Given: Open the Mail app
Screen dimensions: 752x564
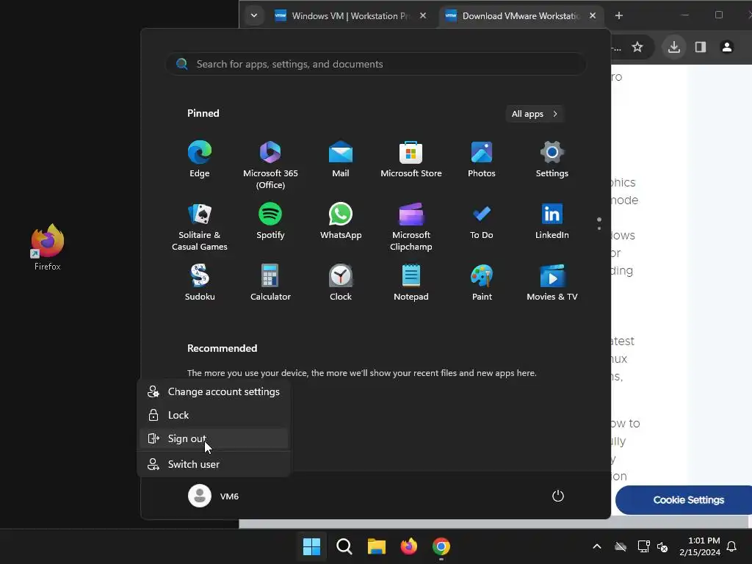Looking at the screenshot, I should (341, 159).
